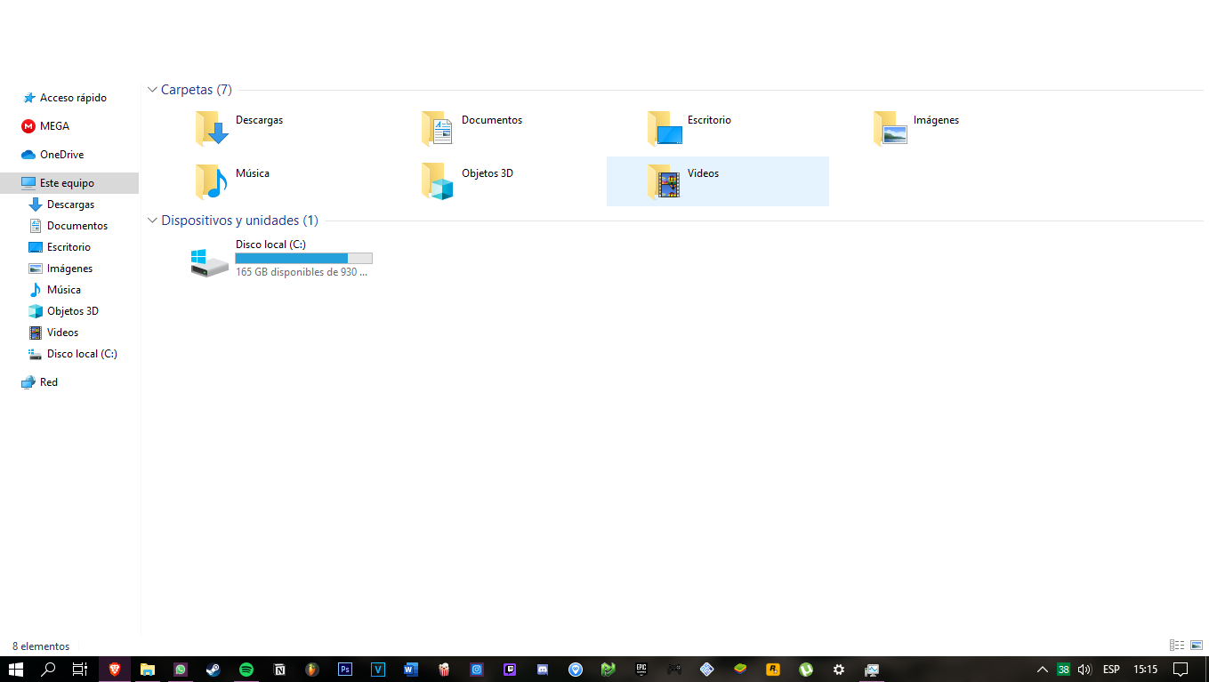Click the "8 elementos" status bar text

41,646
